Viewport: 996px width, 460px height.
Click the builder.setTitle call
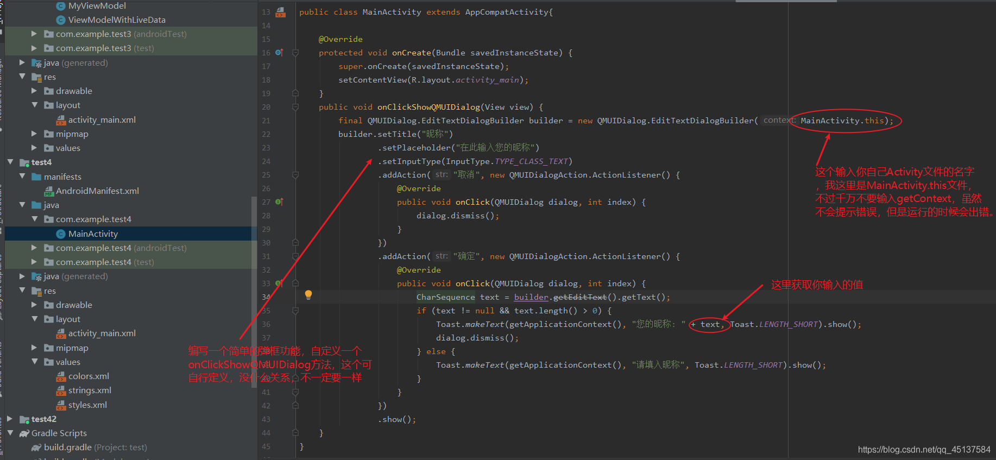(377, 134)
